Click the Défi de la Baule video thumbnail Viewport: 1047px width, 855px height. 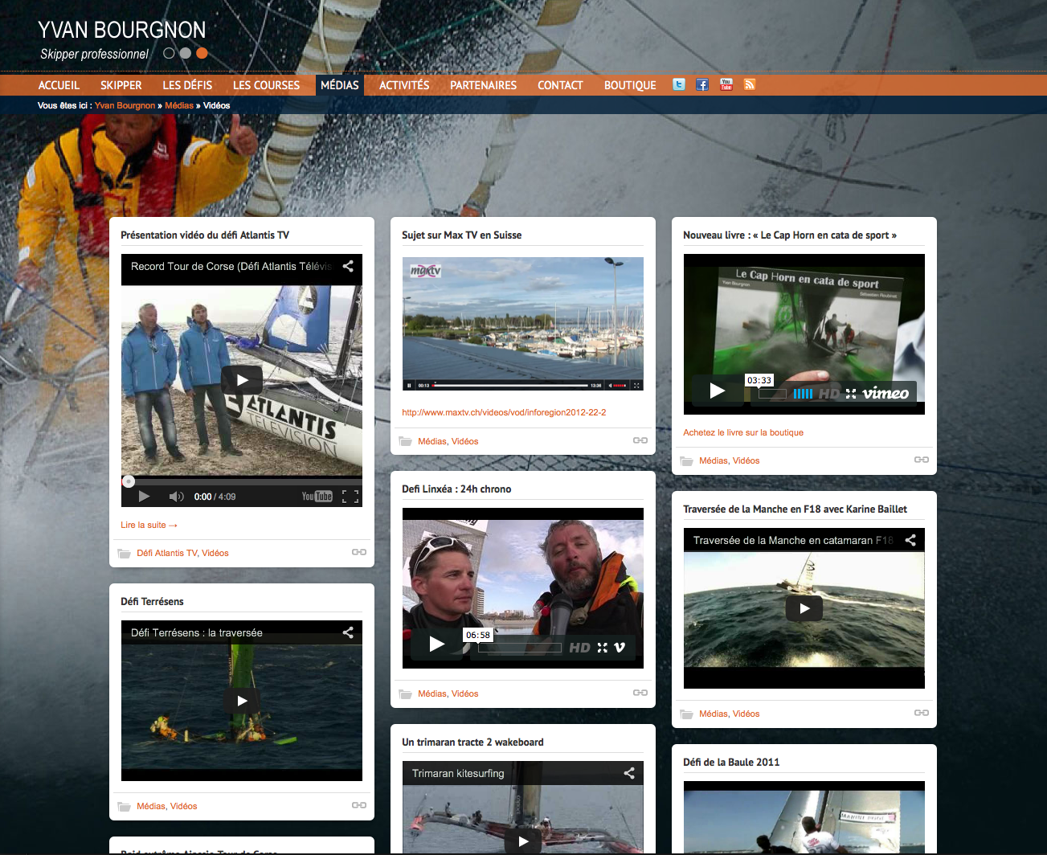click(x=804, y=817)
